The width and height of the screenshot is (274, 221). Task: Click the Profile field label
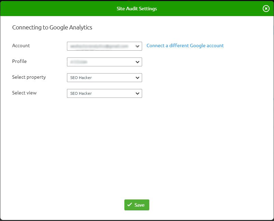(x=19, y=61)
